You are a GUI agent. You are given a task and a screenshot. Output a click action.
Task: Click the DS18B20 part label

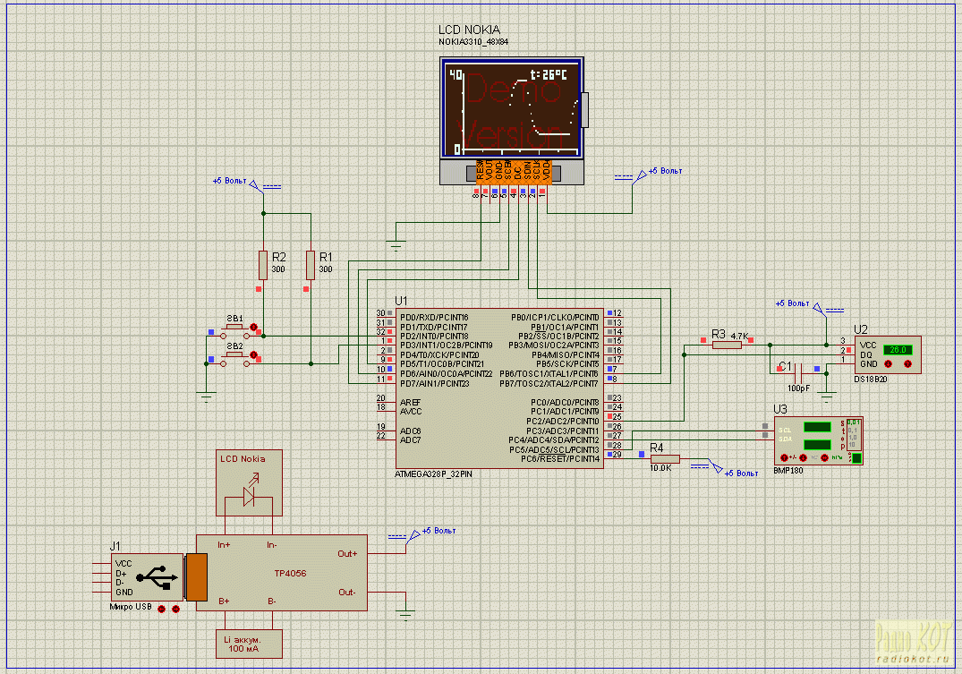pyautogui.click(x=870, y=380)
